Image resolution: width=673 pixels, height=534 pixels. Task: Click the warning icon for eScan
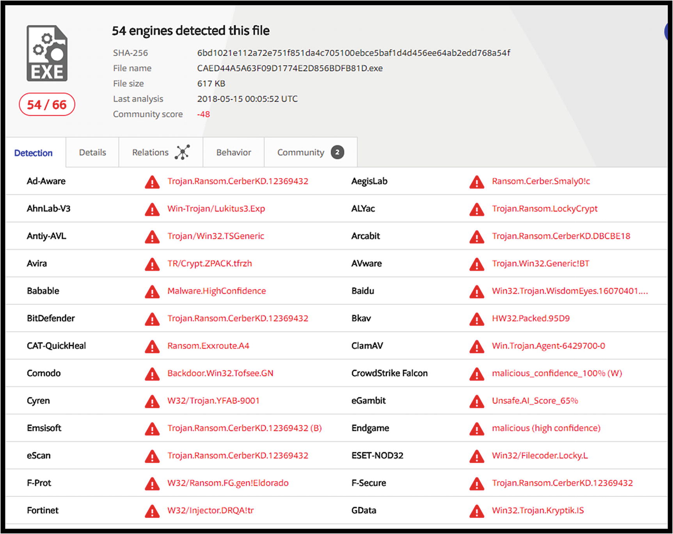(x=152, y=456)
